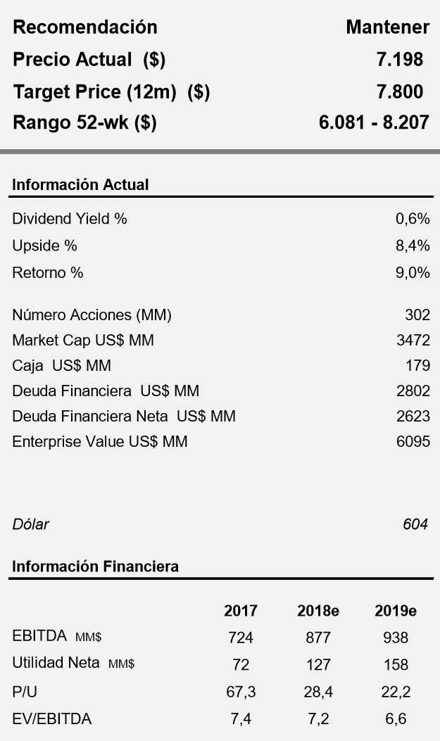Select the Dividend Yield % label

[x=70, y=219]
